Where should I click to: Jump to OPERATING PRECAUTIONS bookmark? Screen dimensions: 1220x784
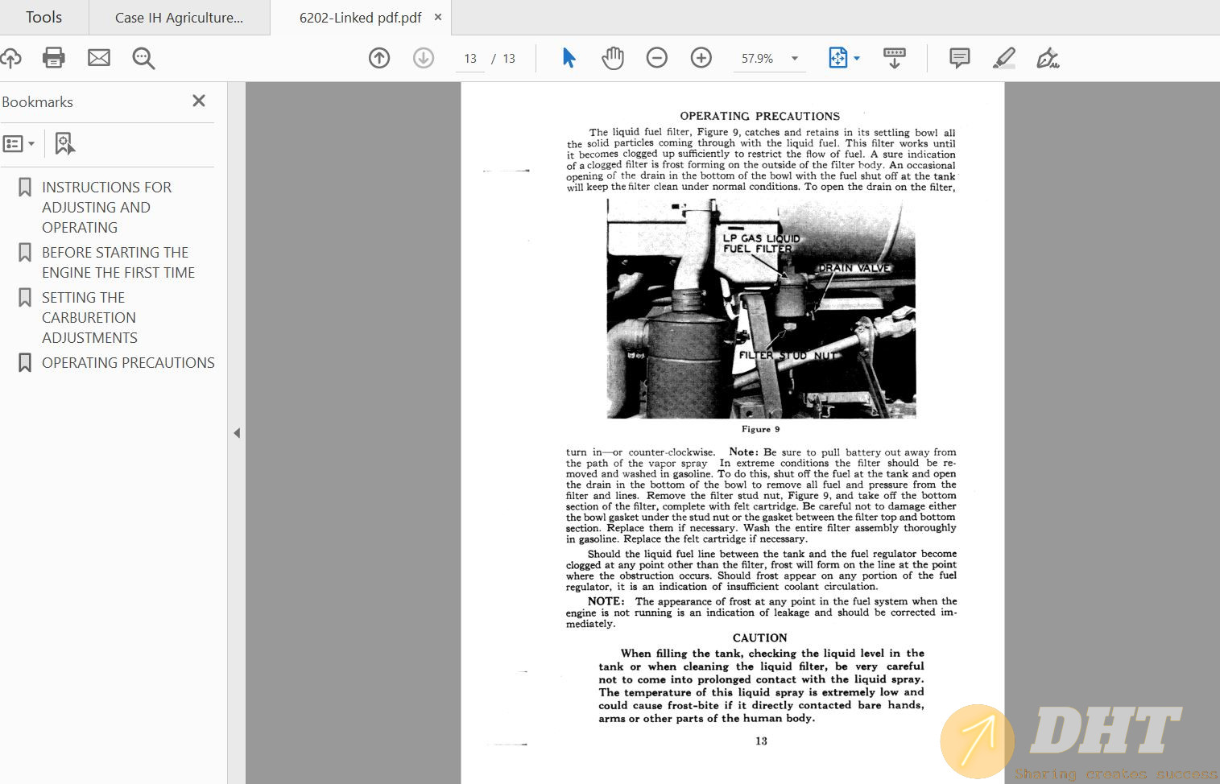[128, 363]
